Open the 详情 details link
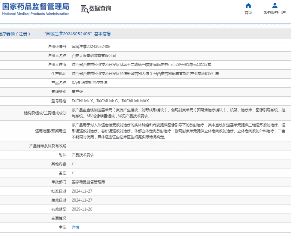 75,227
